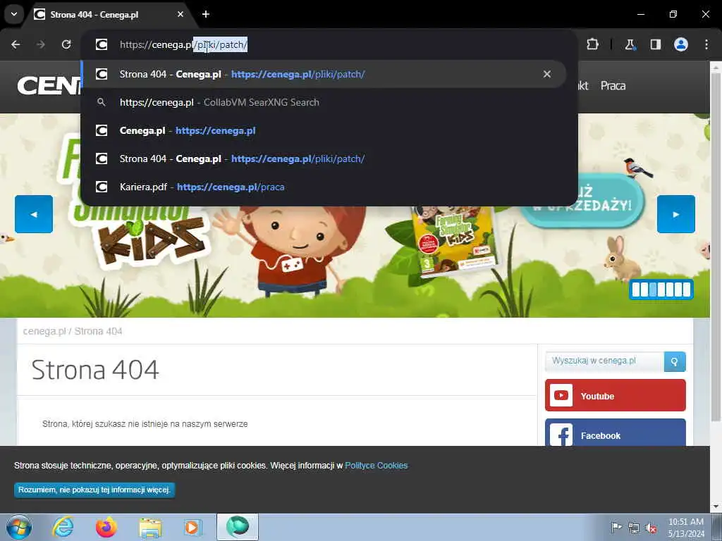Close the Strona 404 tab
Viewport: 722px width, 541px height.
coord(180,14)
